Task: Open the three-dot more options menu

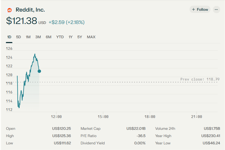Action: pos(216,10)
